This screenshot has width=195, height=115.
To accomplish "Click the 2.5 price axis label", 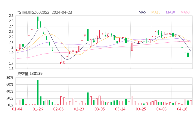I will coord(11,21).
